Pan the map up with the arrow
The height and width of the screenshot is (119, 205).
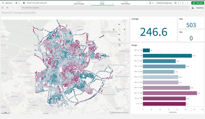coord(119,24)
